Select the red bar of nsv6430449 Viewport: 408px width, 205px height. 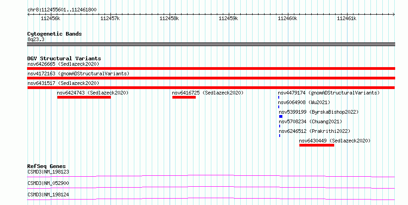[317, 145]
